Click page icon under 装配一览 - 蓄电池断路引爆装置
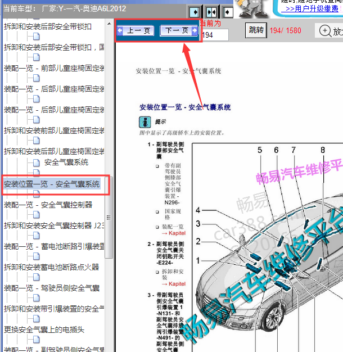This screenshot has height=352, width=343. [37, 256]
